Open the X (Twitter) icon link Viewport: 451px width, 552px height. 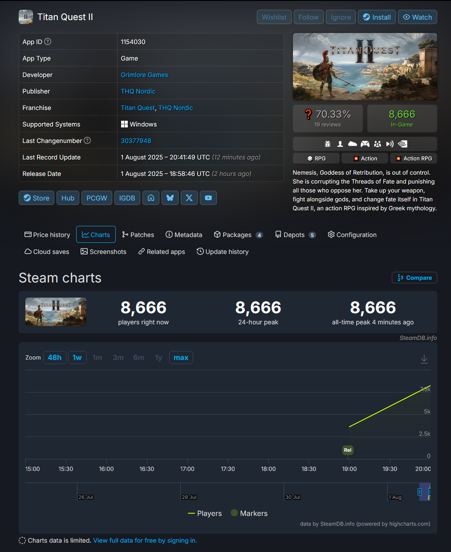click(x=189, y=198)
